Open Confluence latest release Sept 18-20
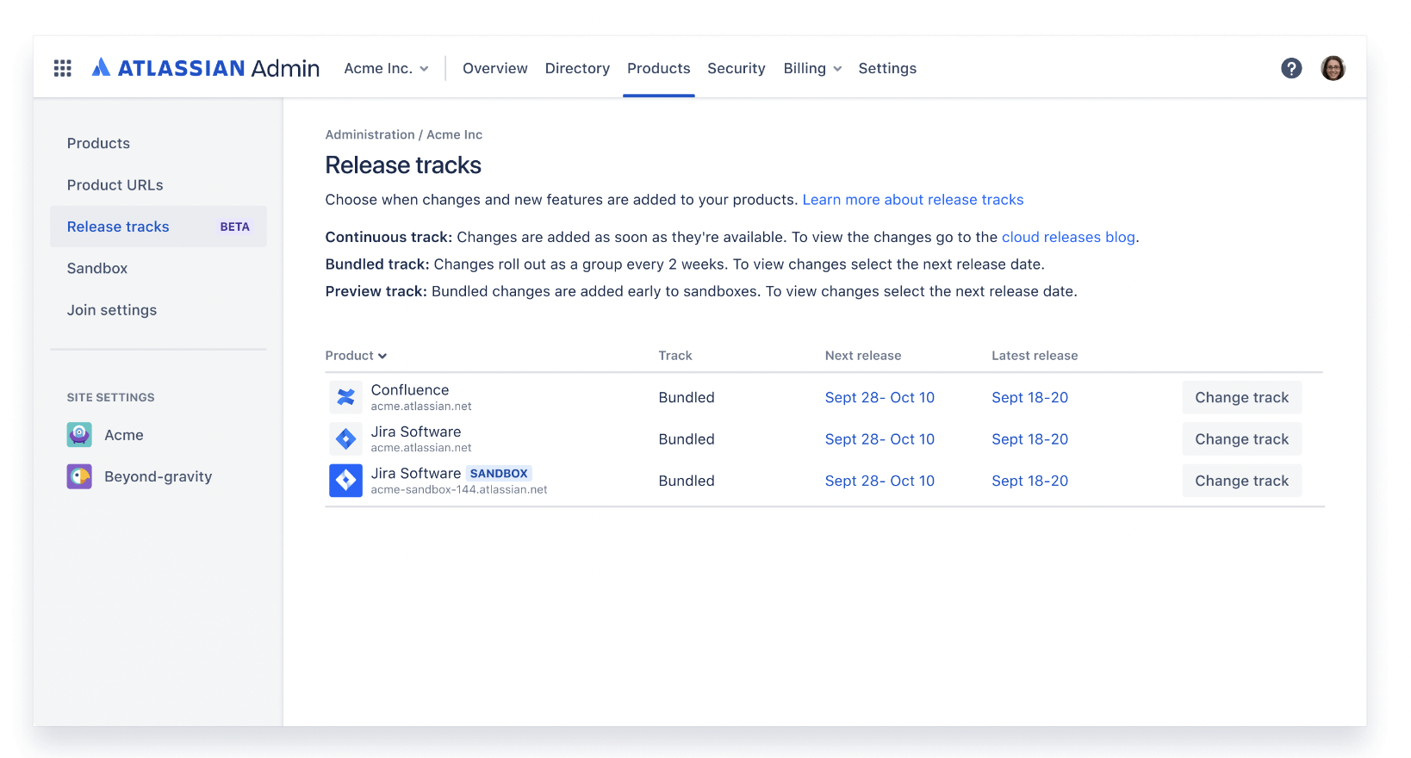Viewport: 1411px width, 758px height. (x=1029, y=397)
